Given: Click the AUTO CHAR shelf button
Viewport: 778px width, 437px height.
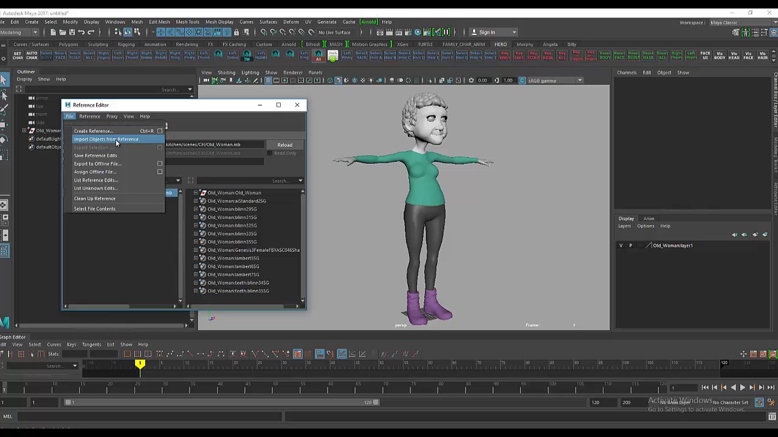Looking at the screenshot, I should click(x=32, y=55).
